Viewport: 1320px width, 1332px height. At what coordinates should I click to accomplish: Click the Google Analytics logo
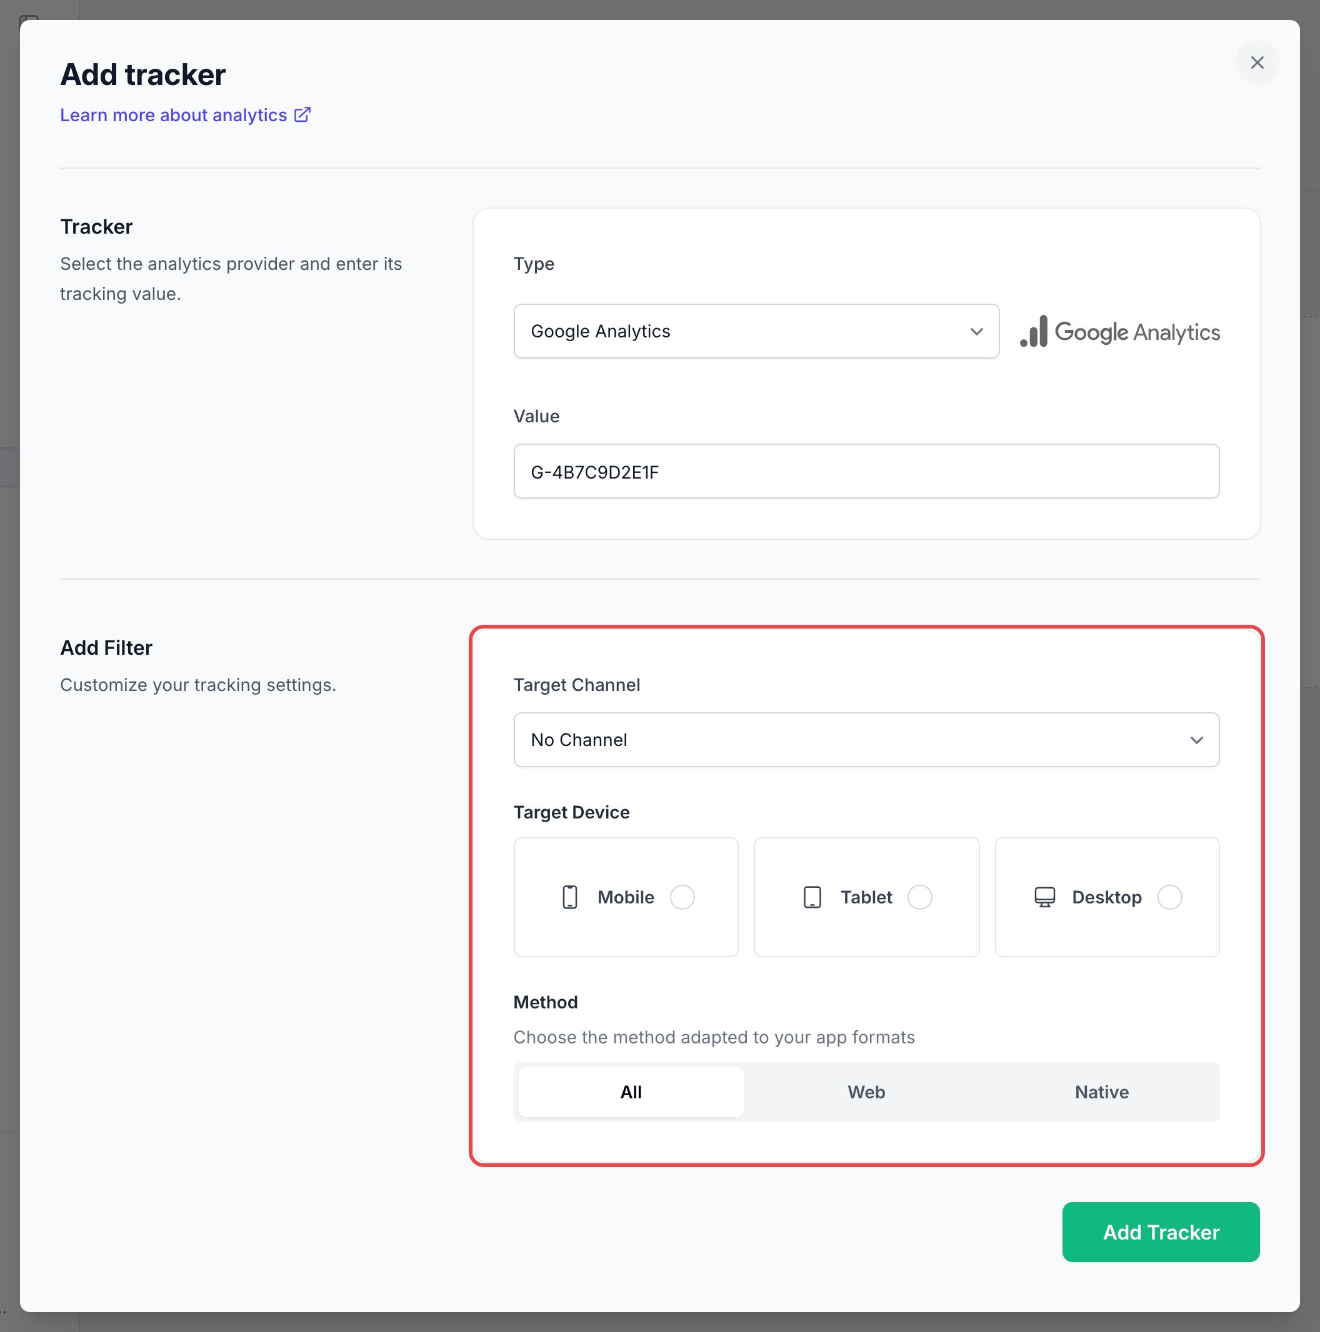(1119, 332)
